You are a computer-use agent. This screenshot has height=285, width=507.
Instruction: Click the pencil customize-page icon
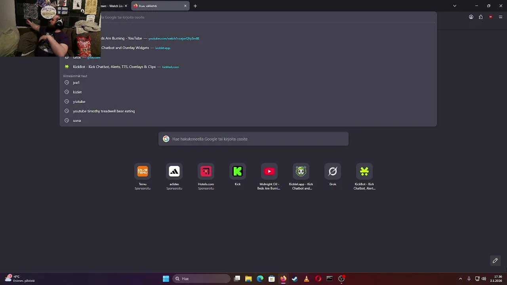click(x=495, y=260)
